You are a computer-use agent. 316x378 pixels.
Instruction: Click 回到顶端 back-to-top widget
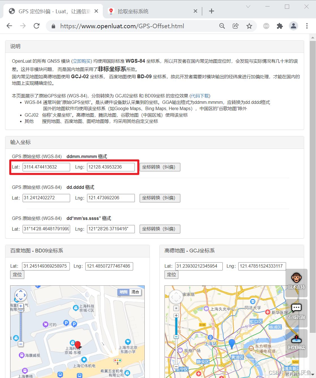(296, 343)
